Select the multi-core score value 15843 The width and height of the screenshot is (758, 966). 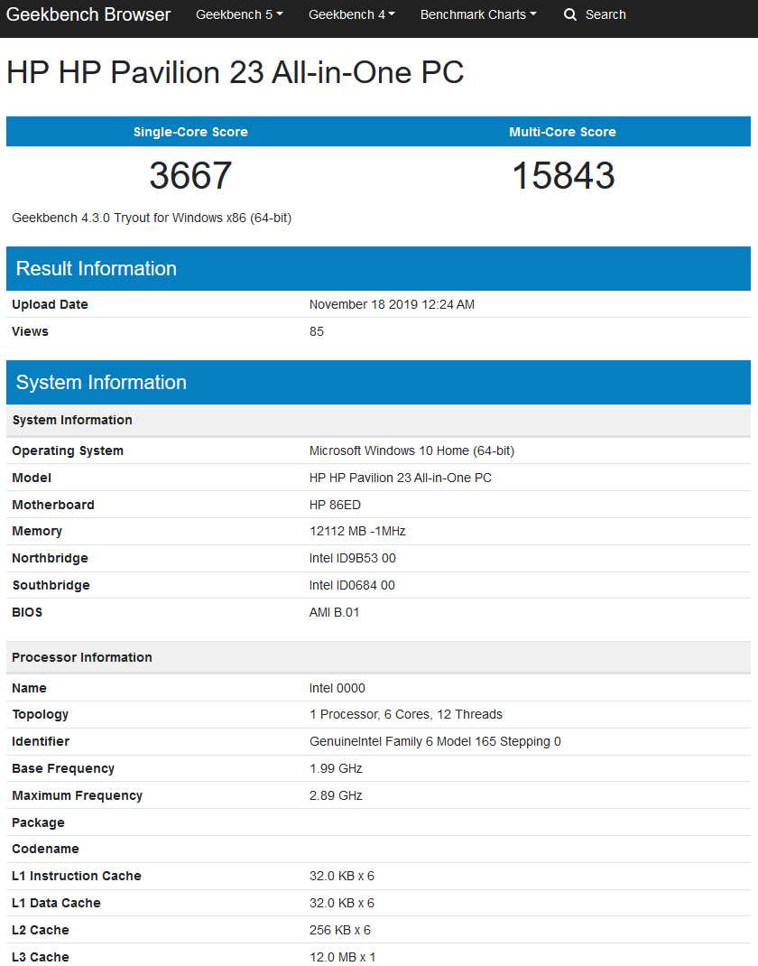pyautogui.click(x=563, y=175)
